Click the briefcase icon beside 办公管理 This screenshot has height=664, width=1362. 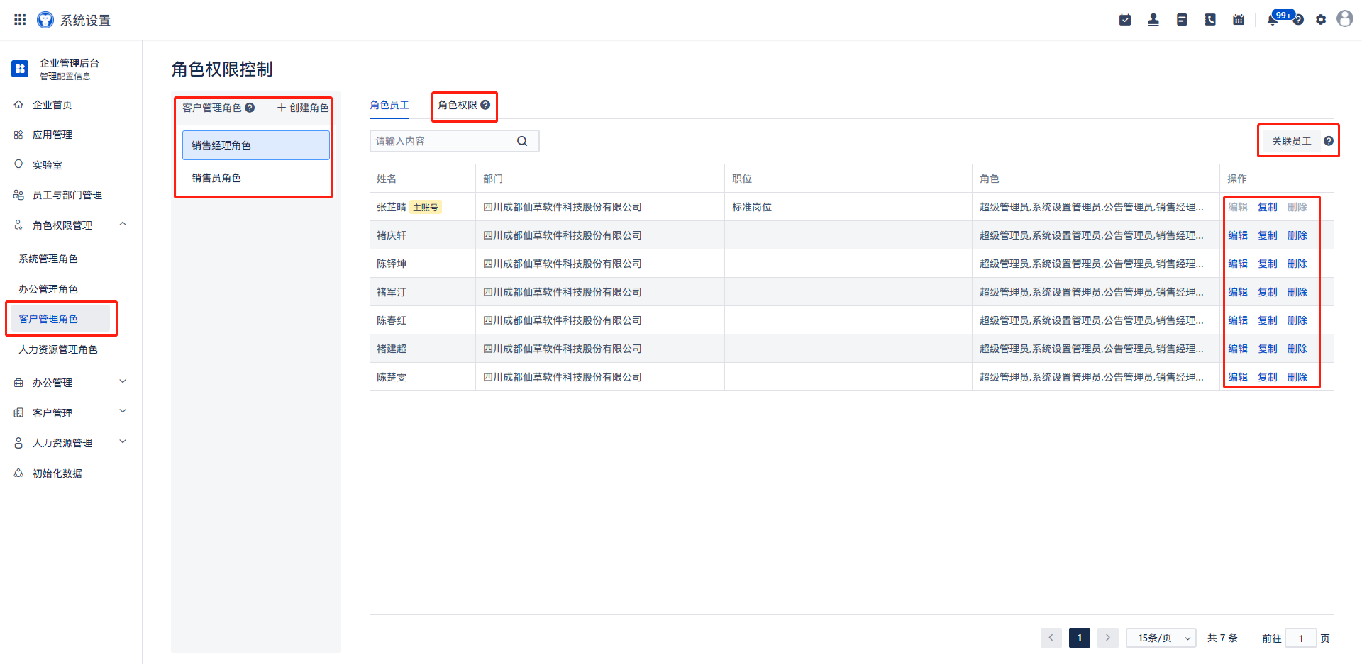pyautogui.click(x=18, y=383)
